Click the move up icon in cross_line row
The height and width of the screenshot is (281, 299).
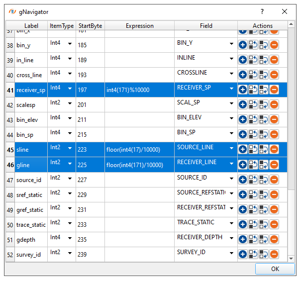253,75
